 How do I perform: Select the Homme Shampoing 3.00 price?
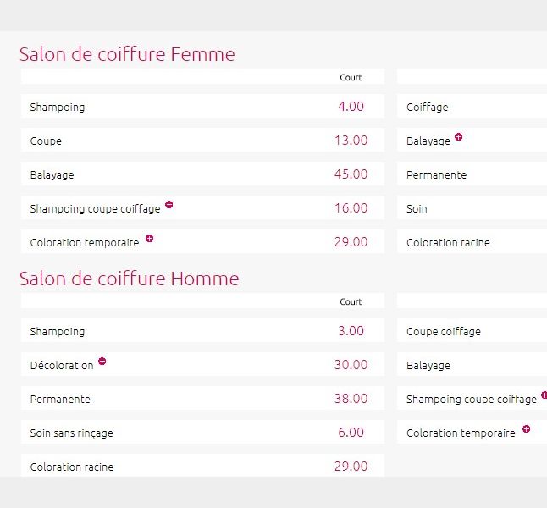(351, 331)
